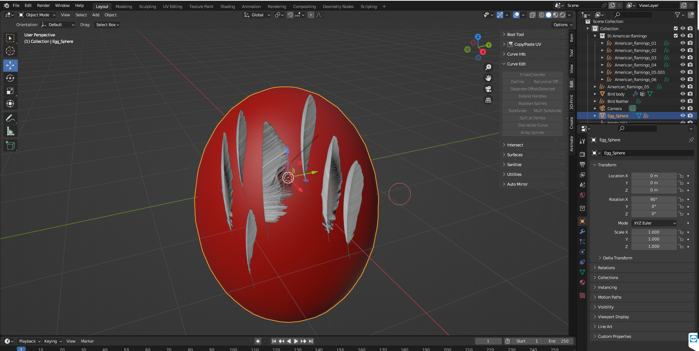Image resolution: width=699 pixels, height=351 pixels.
Task: Open the Object Mode dropdown
Action: point(37,15)
